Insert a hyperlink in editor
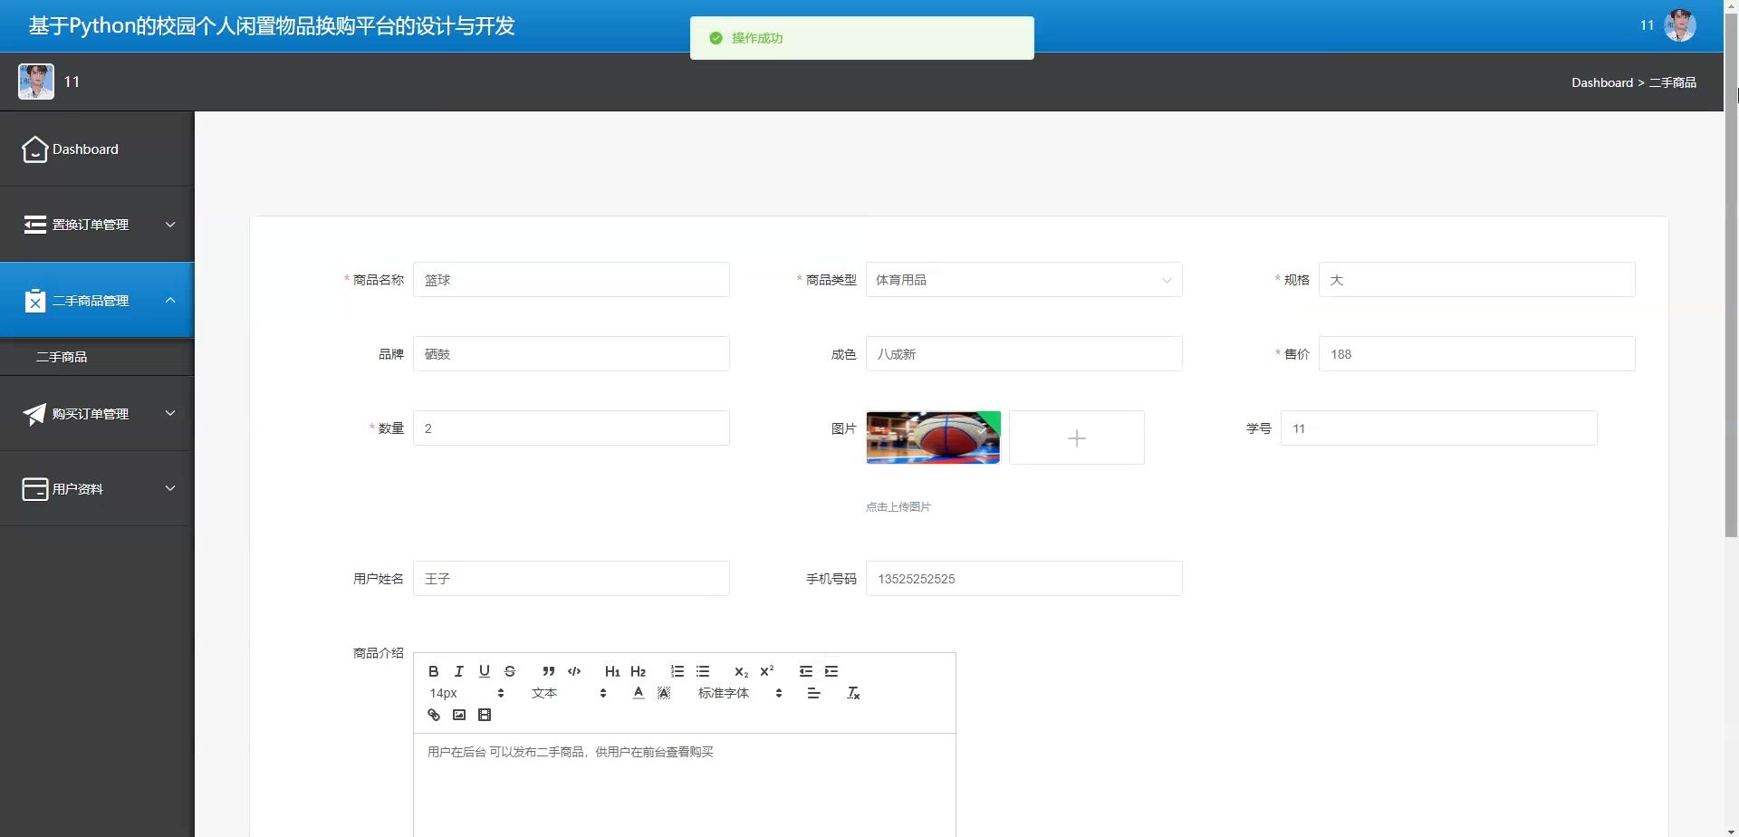The width and height of the screenshot is (1739, 837). (433, 715)
